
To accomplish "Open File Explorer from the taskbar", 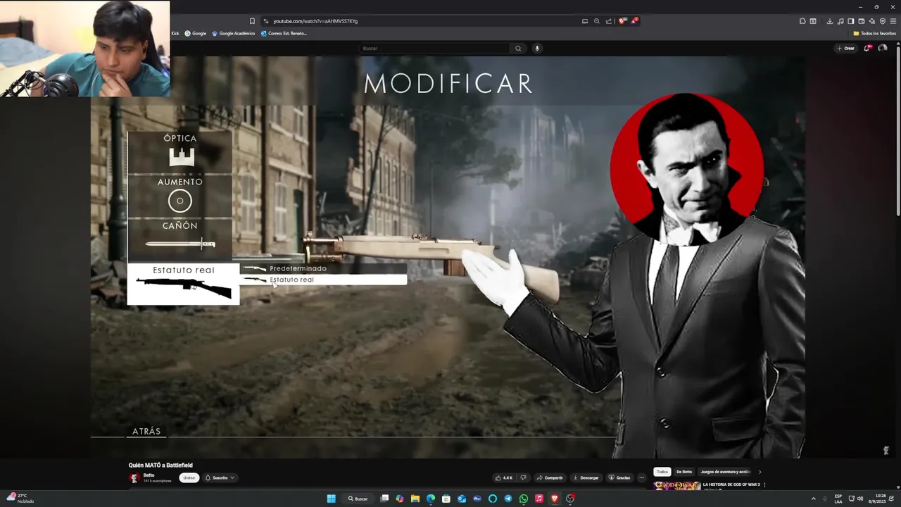I will [415, 499].
